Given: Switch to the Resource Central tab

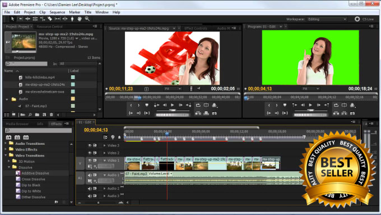Looking at the screenshot, I should [49, 26].
